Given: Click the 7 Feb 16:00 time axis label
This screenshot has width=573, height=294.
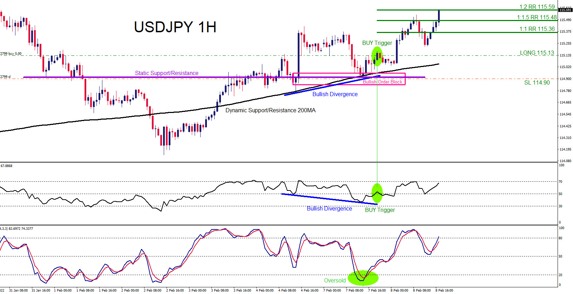Looking at the screenshot, I should (377, 290).
